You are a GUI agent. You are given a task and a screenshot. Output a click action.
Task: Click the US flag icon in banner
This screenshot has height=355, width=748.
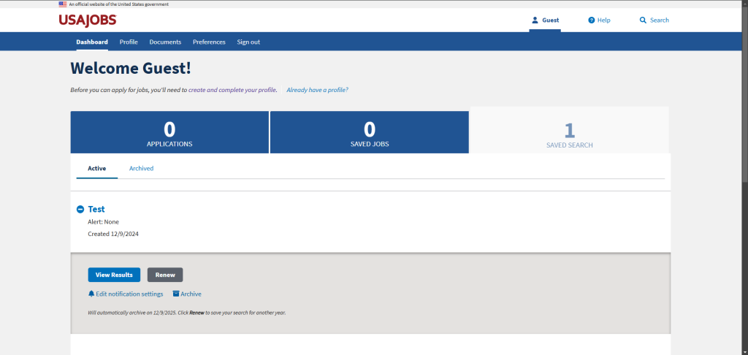(63, 4)
